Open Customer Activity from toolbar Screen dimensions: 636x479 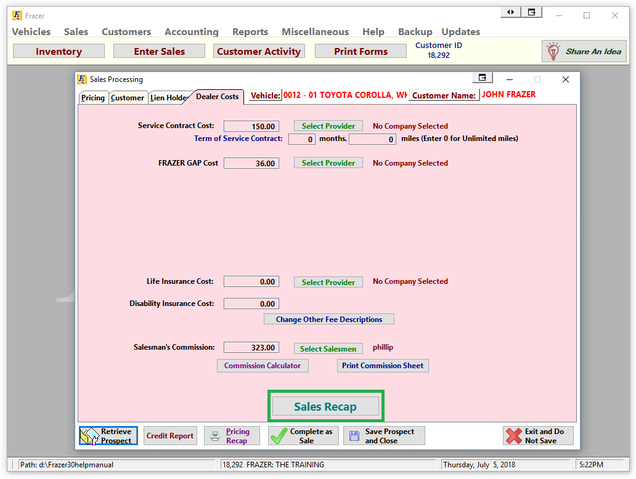259,52
